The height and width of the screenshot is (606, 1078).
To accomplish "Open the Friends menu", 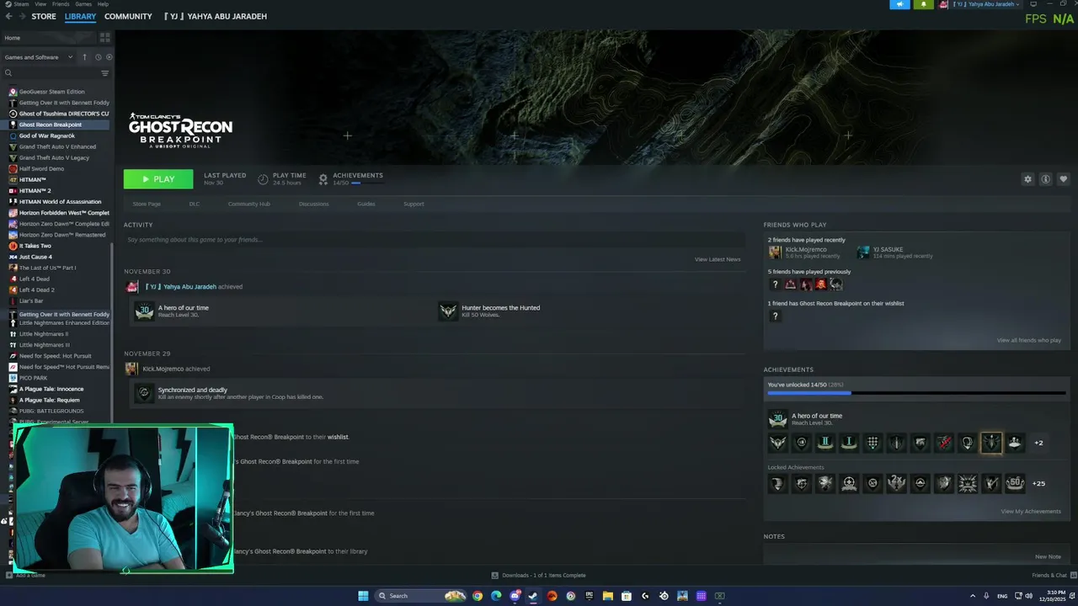I will (x=61, y=4).
